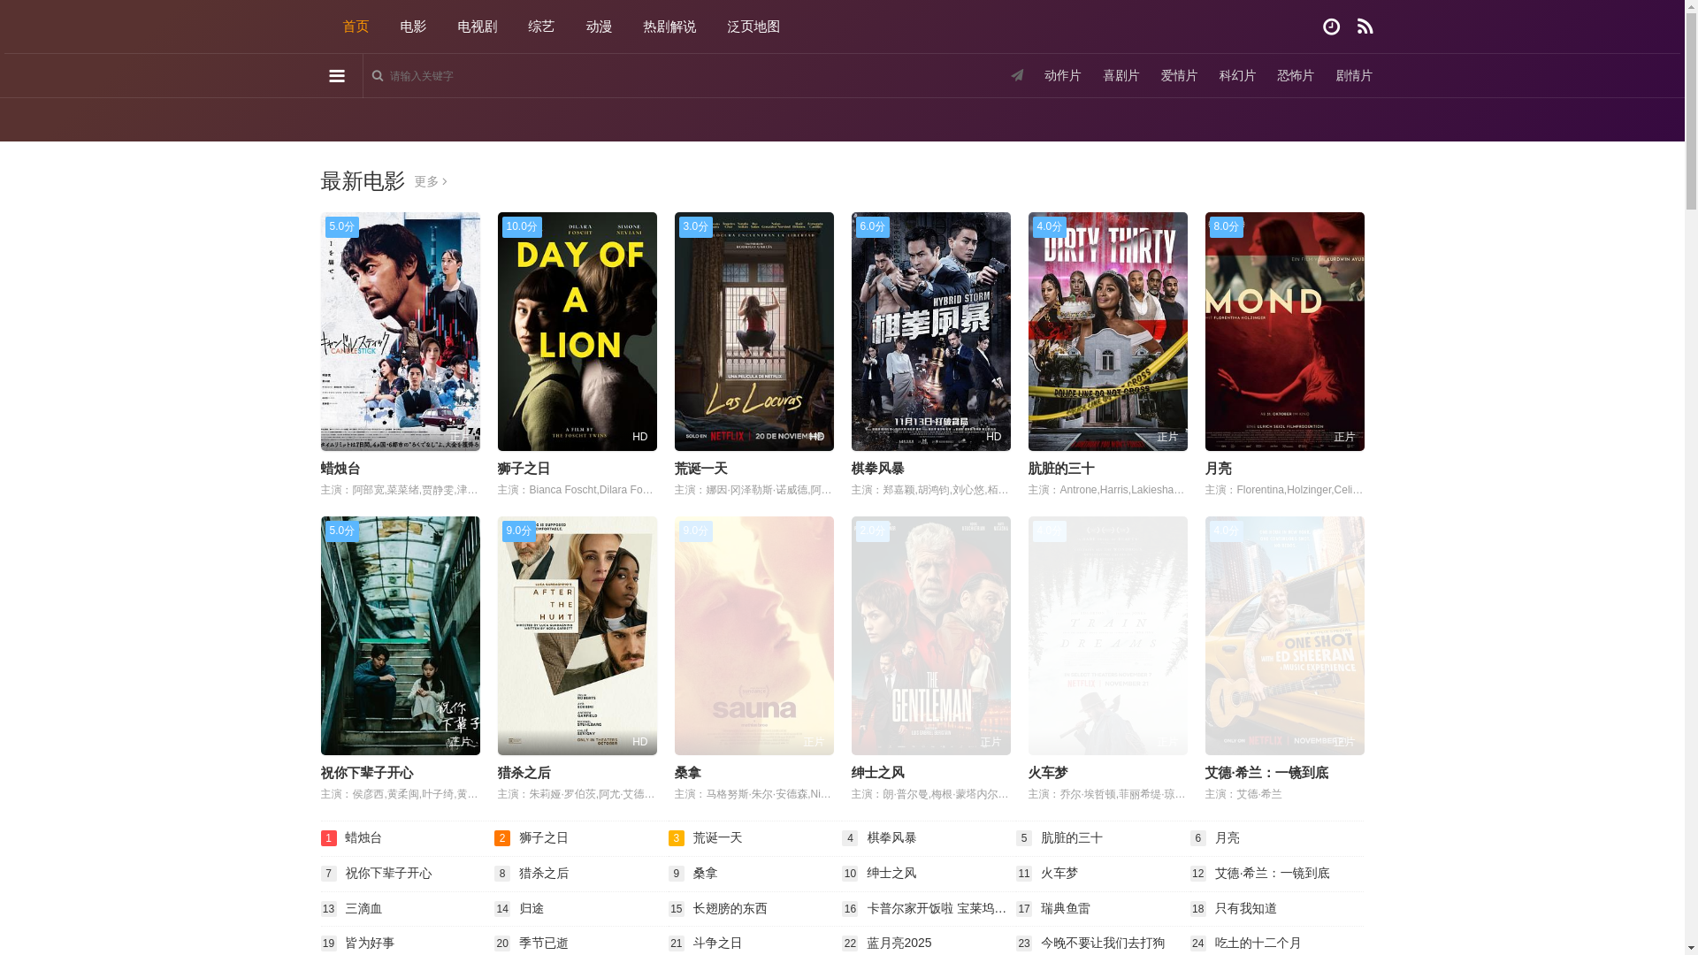Click the paper plane icon before genre links
1698x955 pixels.
pos(1017,75)
